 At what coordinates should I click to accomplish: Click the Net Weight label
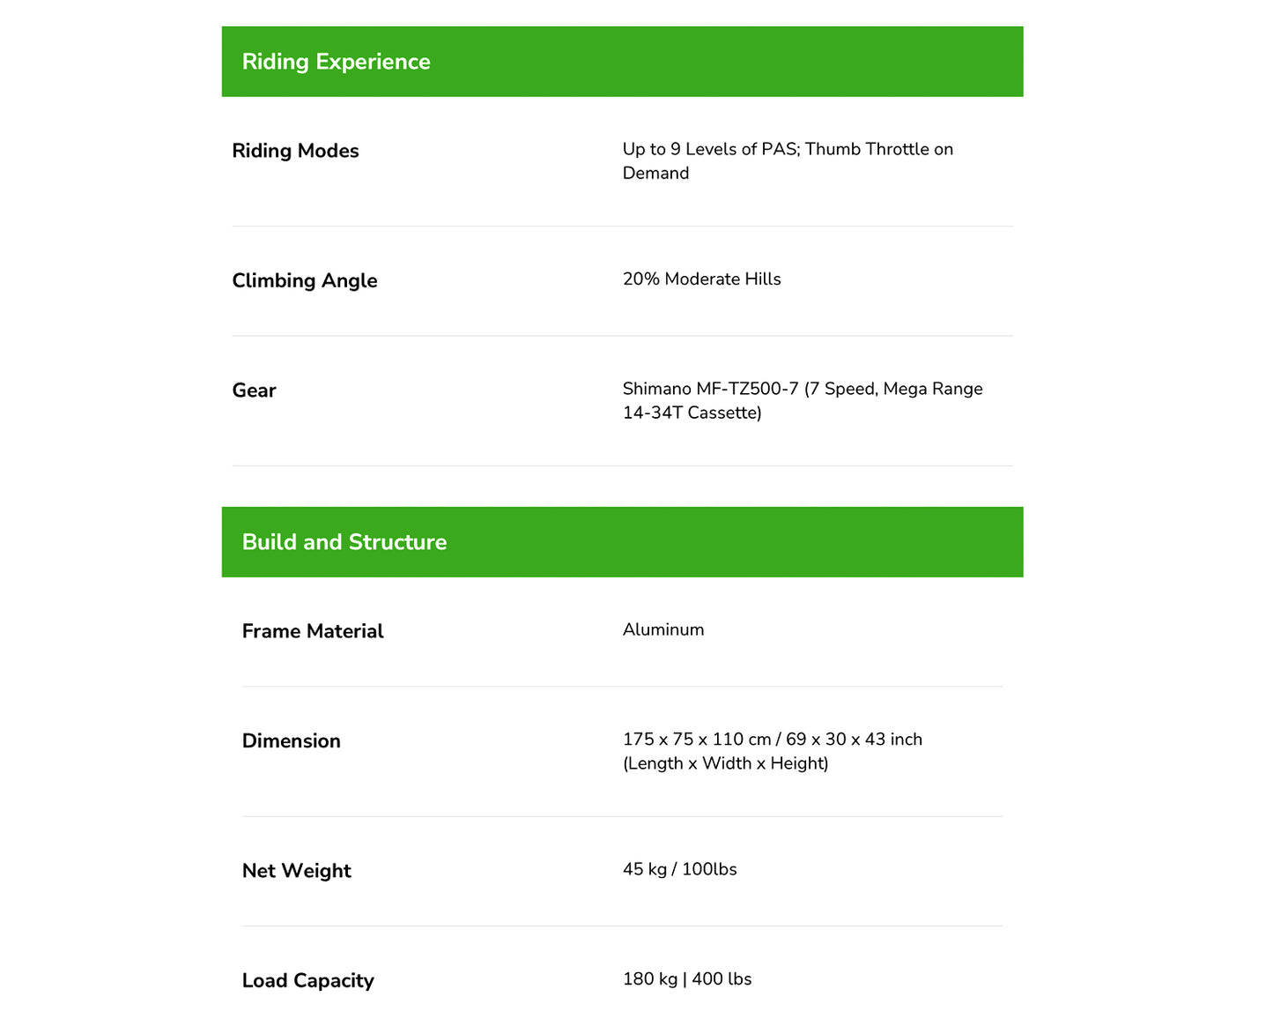point(297,871)
